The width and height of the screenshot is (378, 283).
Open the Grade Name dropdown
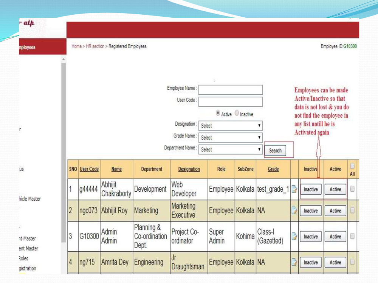click(x=231, y=137)
